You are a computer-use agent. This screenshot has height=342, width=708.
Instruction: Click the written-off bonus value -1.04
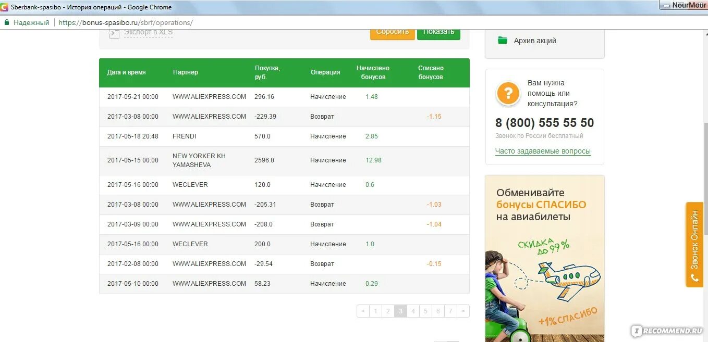pos(434,224)
